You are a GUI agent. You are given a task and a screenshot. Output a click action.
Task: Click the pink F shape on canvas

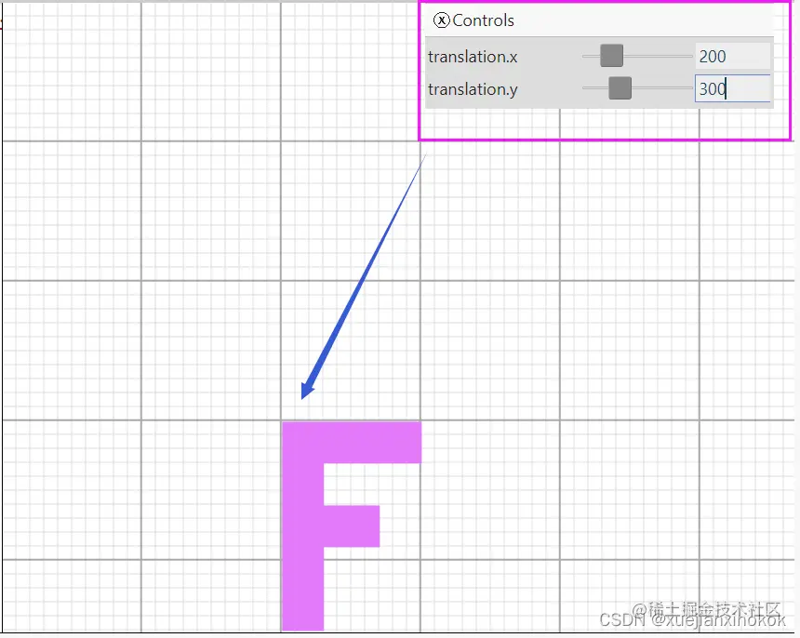click(x=303, y=525)
